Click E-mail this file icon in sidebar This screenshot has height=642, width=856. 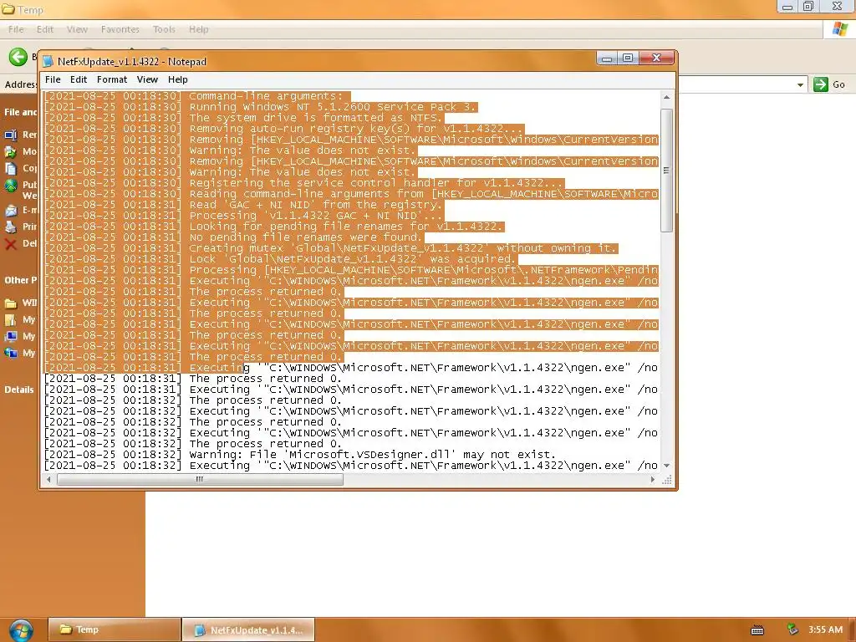11,210
